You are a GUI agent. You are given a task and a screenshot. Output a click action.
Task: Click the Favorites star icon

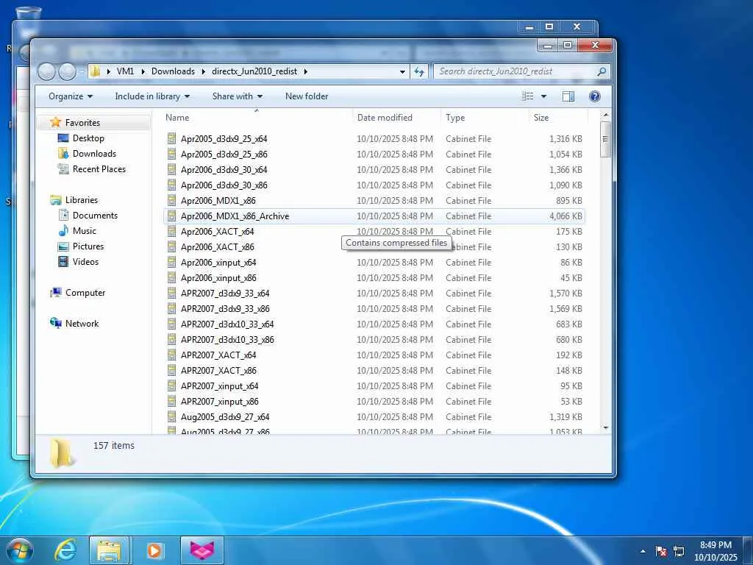56,123
